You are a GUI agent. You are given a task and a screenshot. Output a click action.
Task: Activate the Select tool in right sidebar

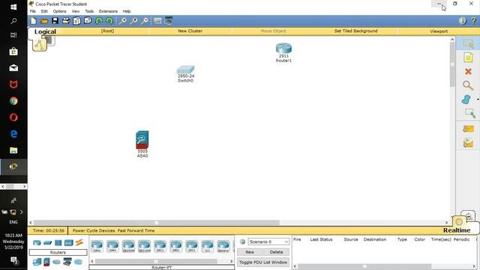[x=468, y=44]
